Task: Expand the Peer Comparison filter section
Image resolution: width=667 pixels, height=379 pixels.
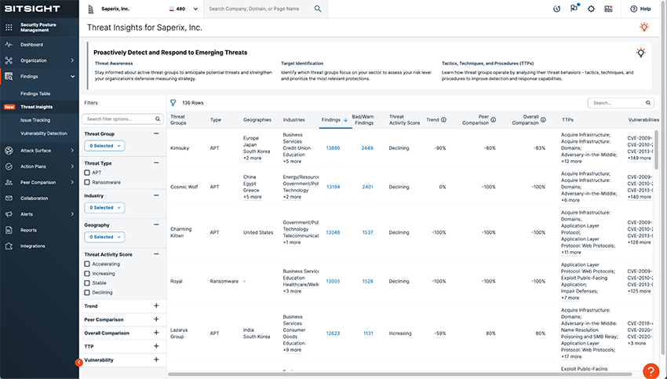Action: (x=156, y=319)
